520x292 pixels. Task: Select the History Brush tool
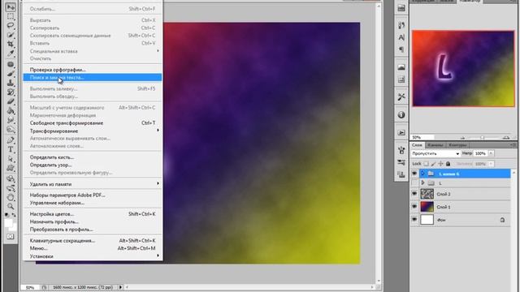[11, 92]
